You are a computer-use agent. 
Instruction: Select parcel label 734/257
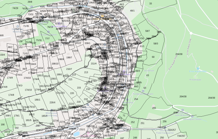click(181, 136)
